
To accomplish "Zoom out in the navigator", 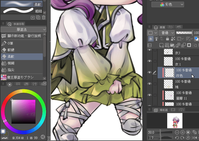I will pyautogui.click(x=177, y=132).
